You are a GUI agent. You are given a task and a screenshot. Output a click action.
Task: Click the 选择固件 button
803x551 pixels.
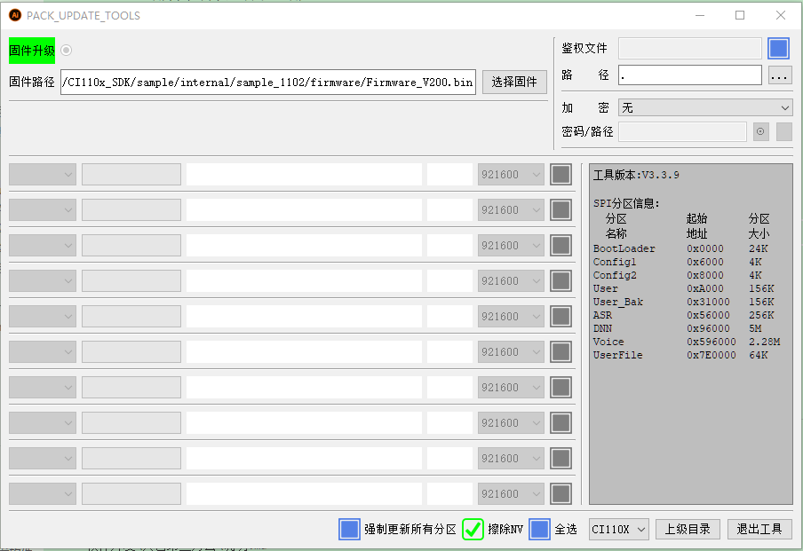pos(514,82)
